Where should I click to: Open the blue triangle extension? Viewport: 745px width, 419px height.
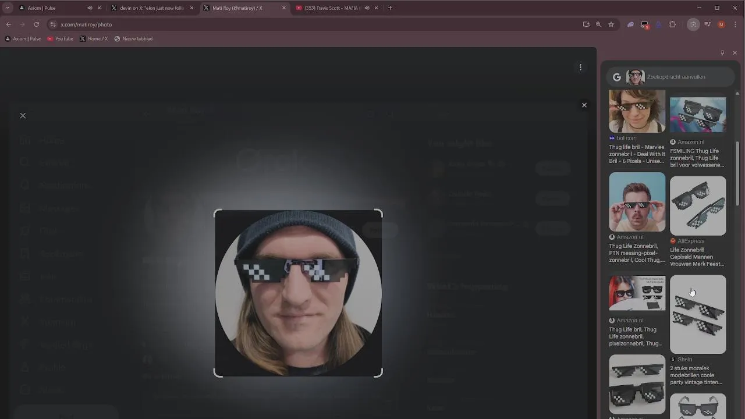coord(659,24)
